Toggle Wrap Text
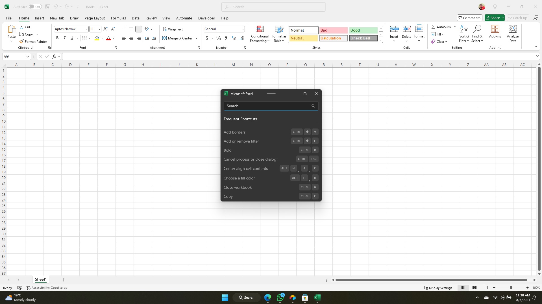The height and width of the screenshot is (304, 542). [x=173, y=29]
